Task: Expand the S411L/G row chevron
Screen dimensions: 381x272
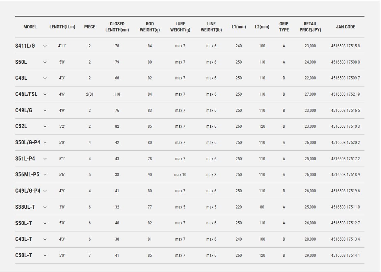Action: 45,46
